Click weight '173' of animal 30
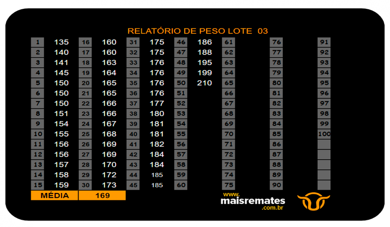390x227 pixels. click(109, 185)
